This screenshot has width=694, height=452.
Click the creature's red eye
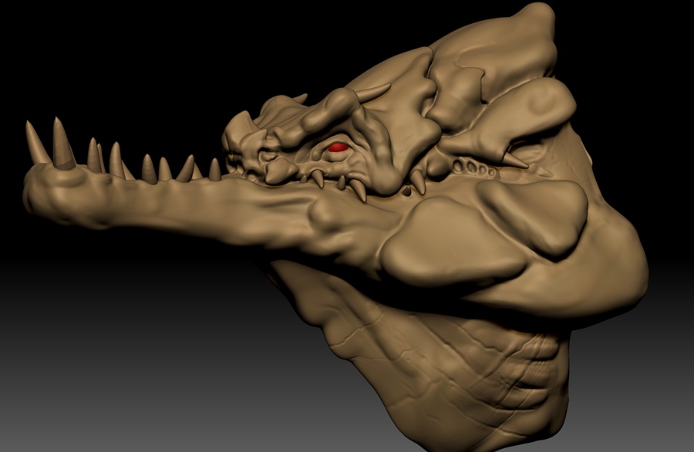tap(338, 147)
